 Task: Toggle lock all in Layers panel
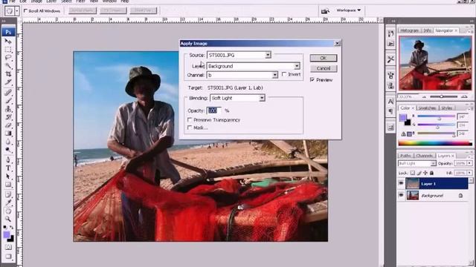pyautogui.click(x=431, y=173)
